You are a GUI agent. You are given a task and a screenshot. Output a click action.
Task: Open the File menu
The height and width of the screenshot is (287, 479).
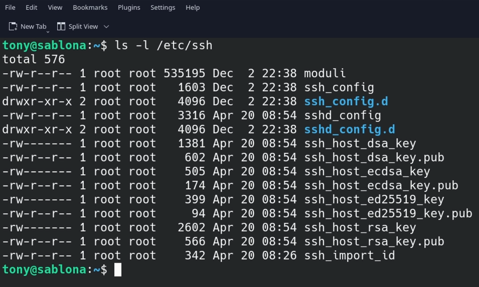pos(10,8)
